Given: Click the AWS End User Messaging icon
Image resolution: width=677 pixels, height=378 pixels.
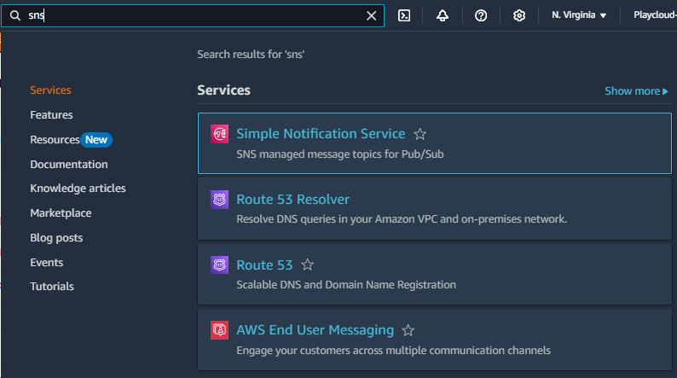Looking at the screenshot, I should click(220, 330).
